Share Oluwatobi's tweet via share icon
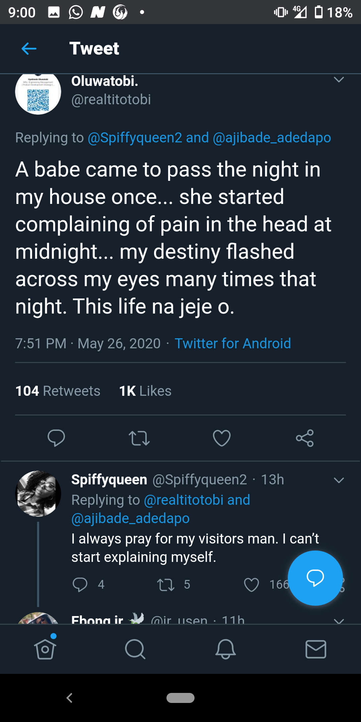 [x=305, y=438]
